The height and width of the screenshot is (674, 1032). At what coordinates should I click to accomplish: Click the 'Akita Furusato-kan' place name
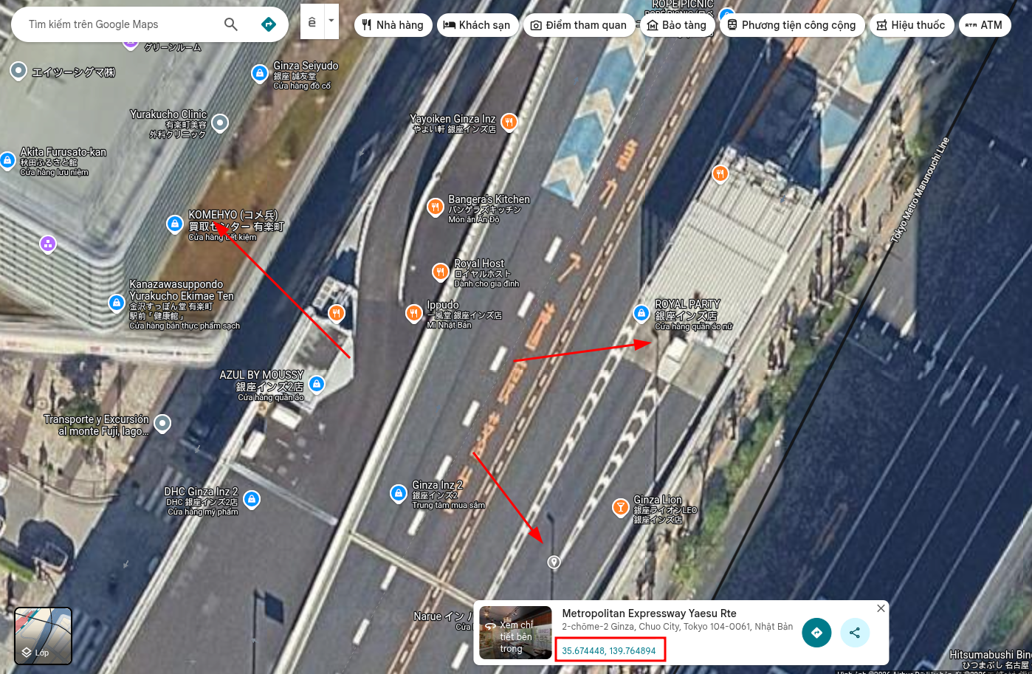63,152
